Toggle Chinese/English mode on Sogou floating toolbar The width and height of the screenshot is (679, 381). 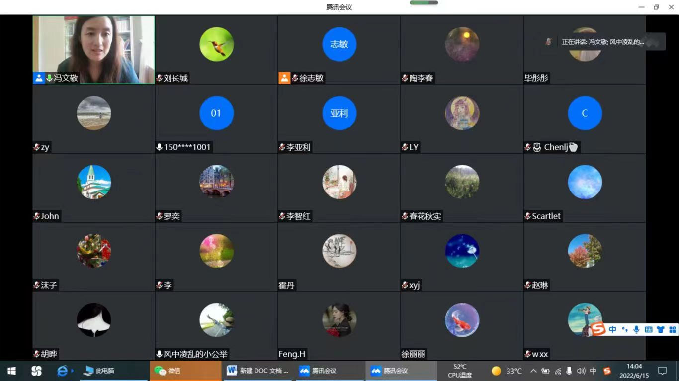tap(612, 330)
